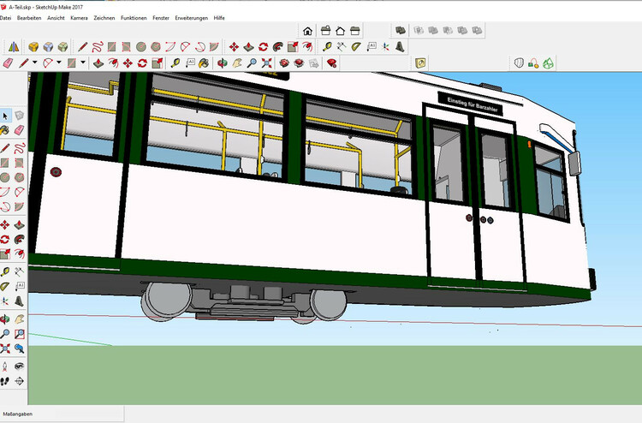Image resolution: width=642 pixels, height=423 pixels.
Task: Switch to Iso view home icon
Action: (307, 31)
